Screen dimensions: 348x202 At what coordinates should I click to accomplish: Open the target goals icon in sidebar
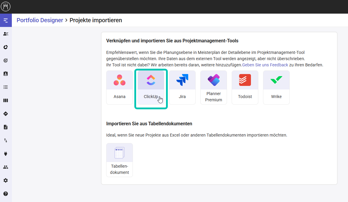coord(6,60)
